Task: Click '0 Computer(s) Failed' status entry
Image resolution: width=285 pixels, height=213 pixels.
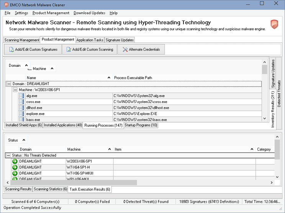Action: (92, 202)
